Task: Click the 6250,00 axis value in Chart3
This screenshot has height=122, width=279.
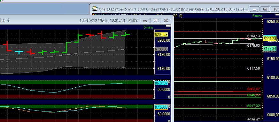Action: click(273, 22)
